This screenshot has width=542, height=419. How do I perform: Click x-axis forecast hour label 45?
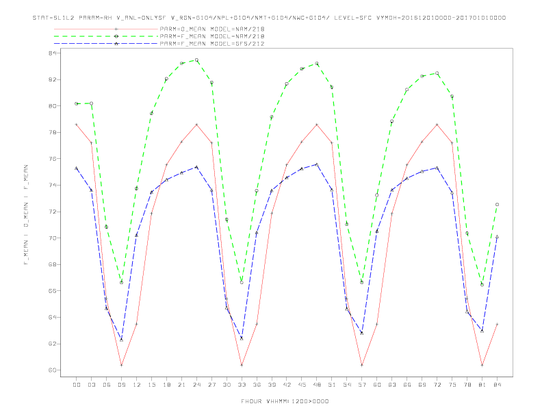click(x=302, y=385)
